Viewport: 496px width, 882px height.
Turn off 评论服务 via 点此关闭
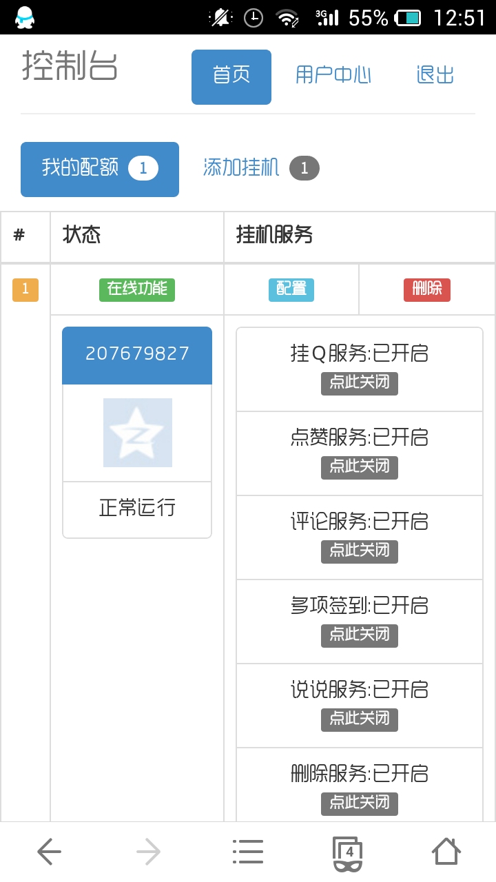360,551
